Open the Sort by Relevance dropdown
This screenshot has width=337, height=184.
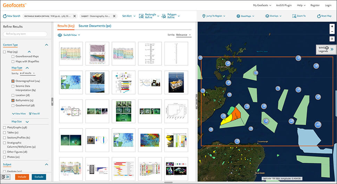pos(183,35)
